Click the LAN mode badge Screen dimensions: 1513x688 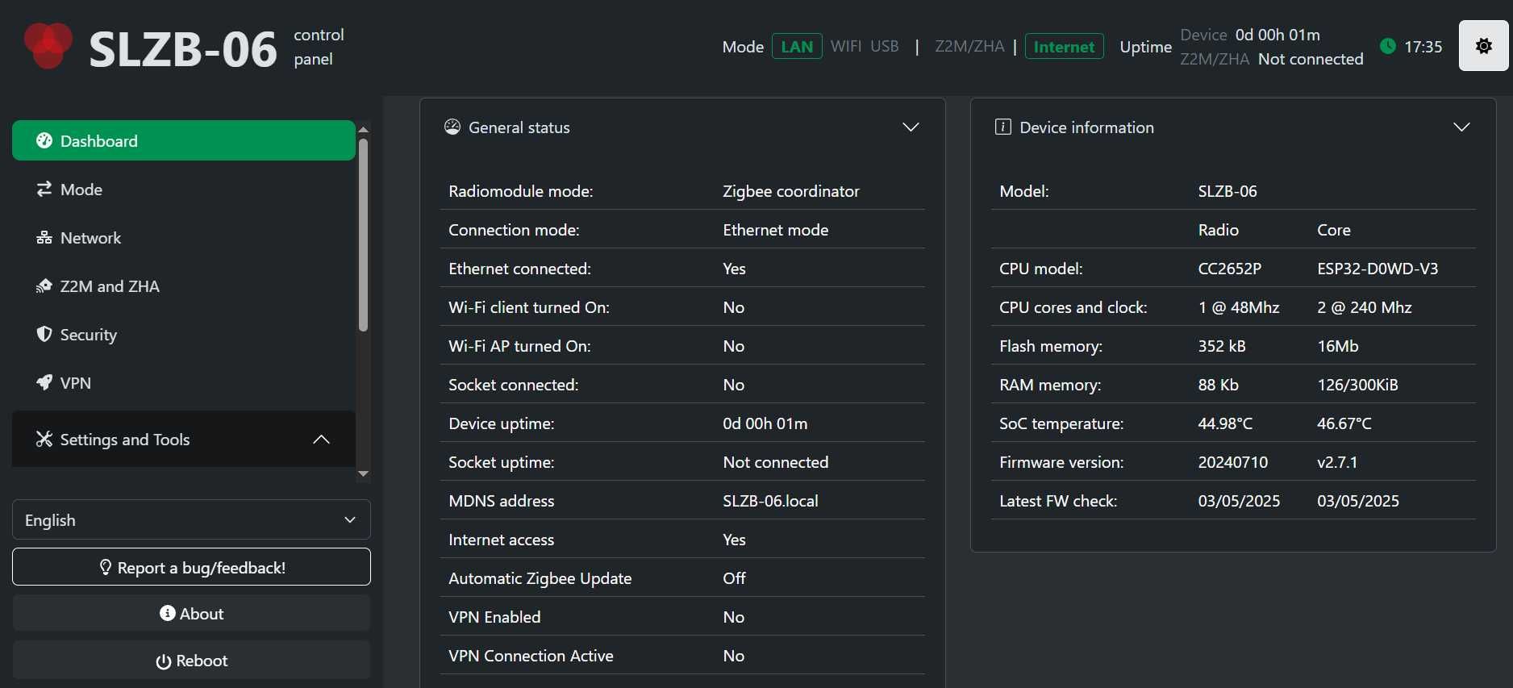[x=797, y=46]
